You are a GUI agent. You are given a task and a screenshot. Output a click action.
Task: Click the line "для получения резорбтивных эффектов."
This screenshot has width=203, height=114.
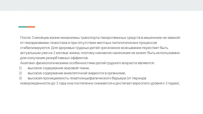pos(49,58)
